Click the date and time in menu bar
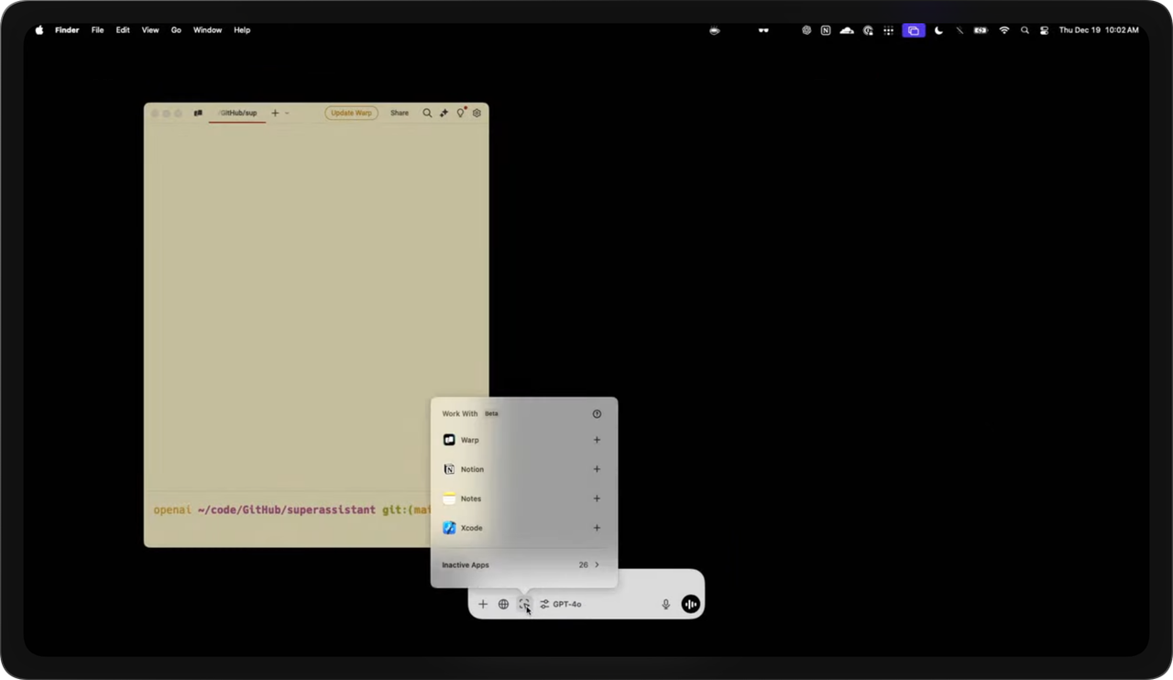Image resolution: width=1173 pixels, height=680 pixels. (x=1099, y=30)
